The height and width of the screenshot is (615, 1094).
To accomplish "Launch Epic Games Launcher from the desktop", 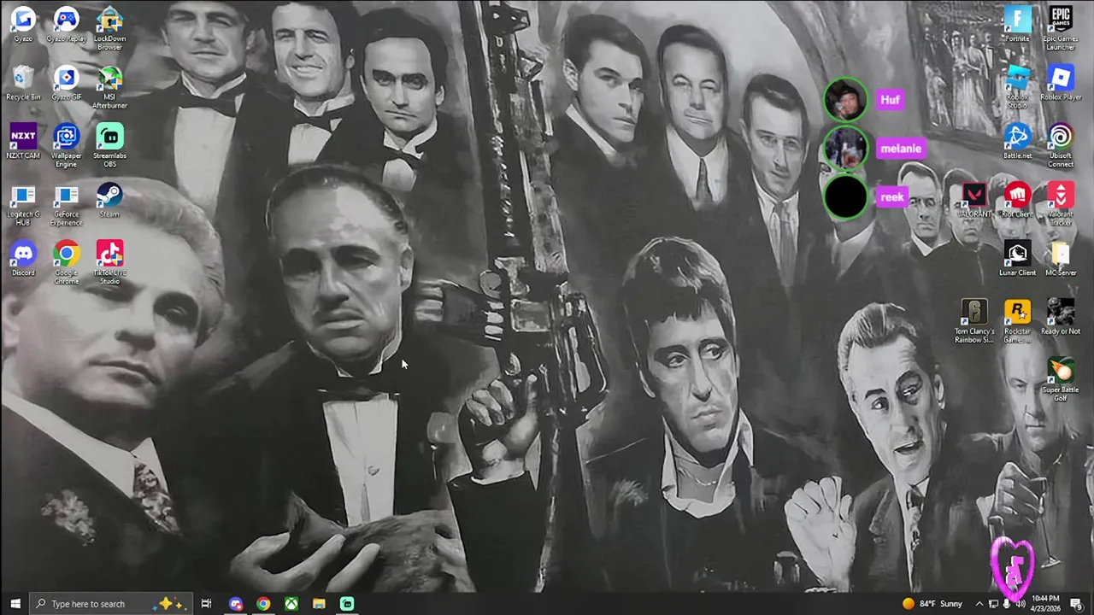I will 1061,27.
